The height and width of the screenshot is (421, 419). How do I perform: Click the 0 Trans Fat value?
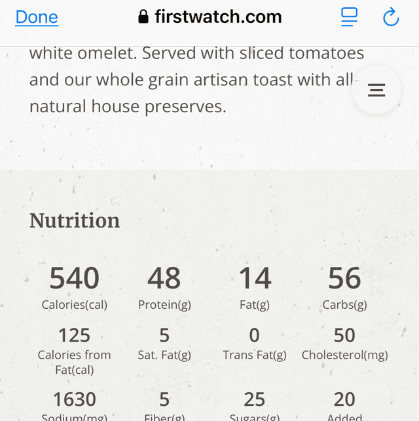click(255, 335)
